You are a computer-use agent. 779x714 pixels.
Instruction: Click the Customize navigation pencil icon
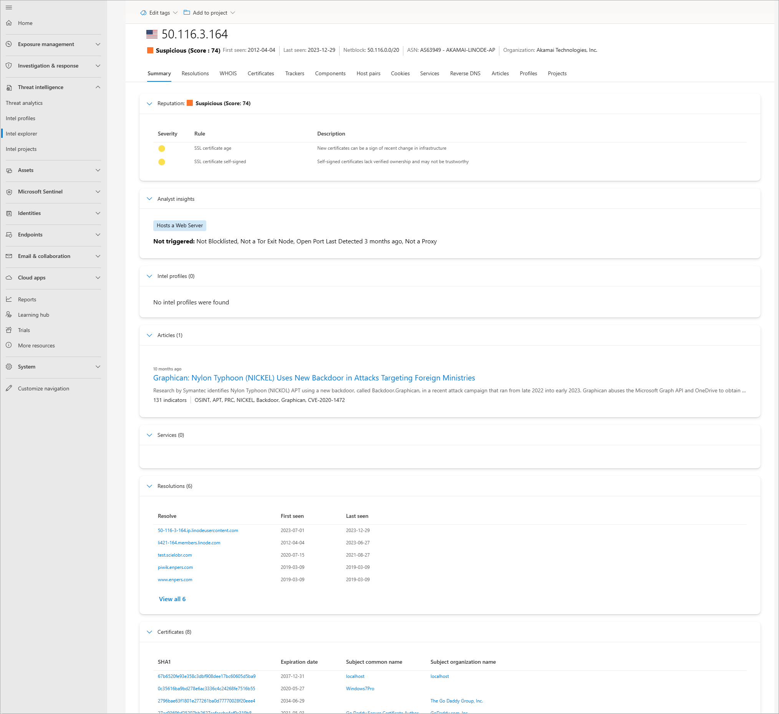9,388
